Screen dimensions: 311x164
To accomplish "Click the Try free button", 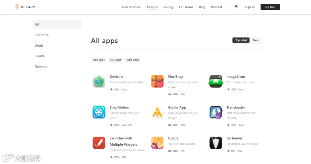I will pyautogui.click(x=270, y=7).
